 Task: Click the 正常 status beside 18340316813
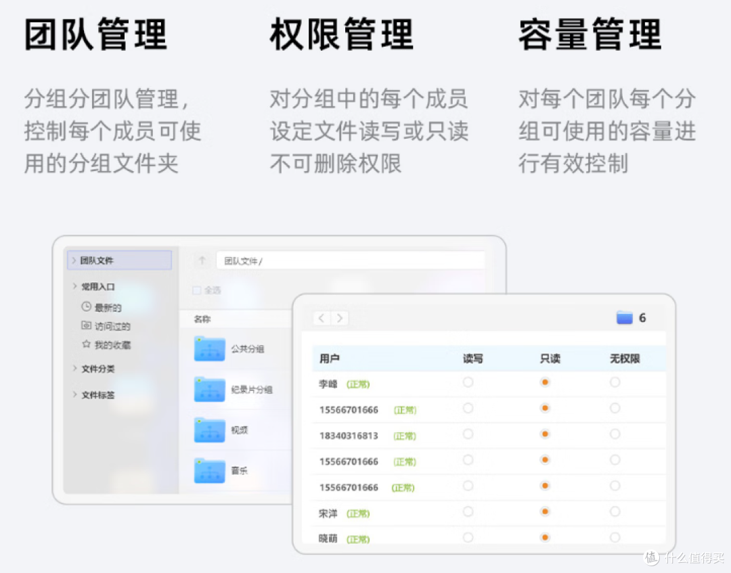[405, 436]
